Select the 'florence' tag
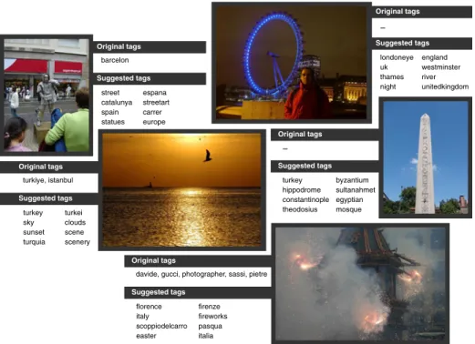The width and height of the screenshot is (475, 344). 149,307
